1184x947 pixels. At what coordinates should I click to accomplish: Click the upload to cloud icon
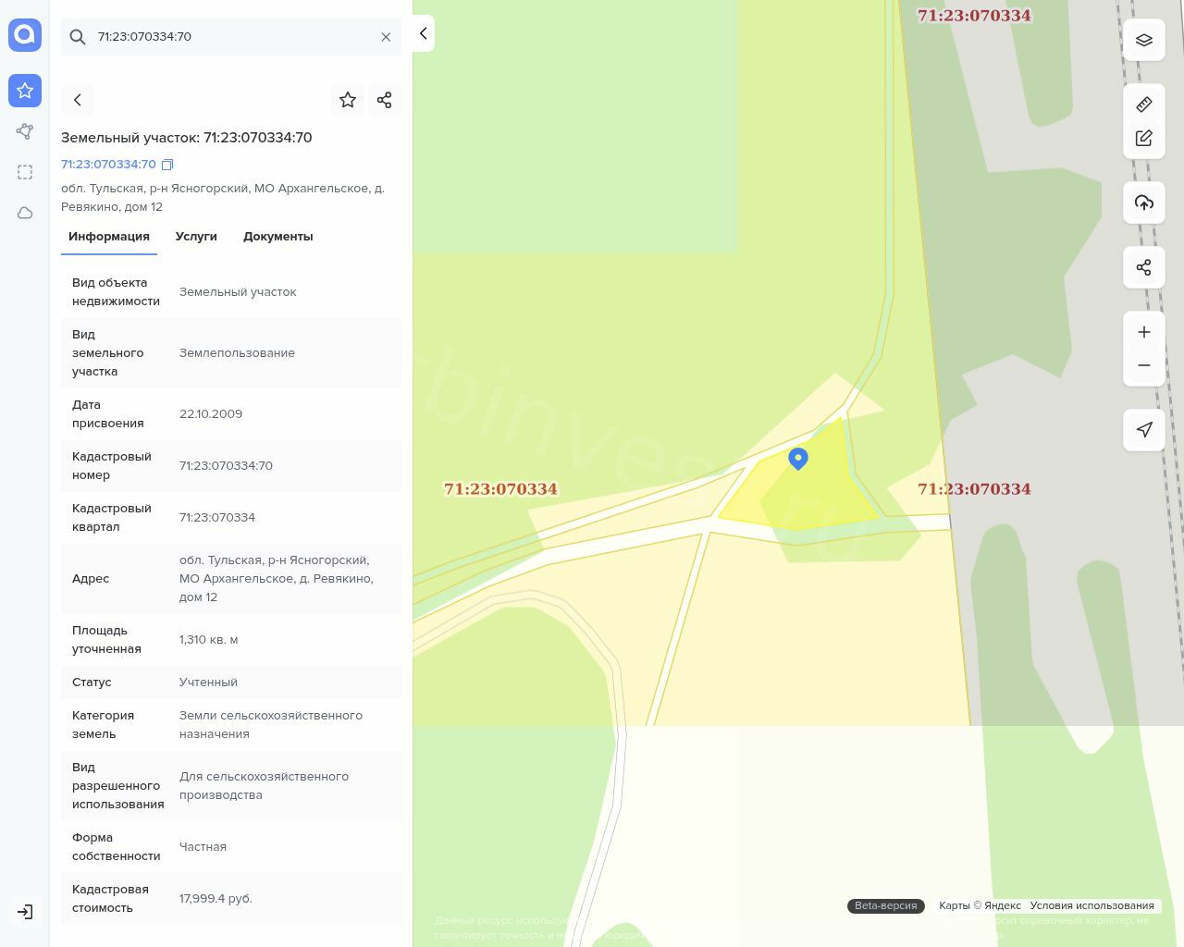pos(1143,203)
